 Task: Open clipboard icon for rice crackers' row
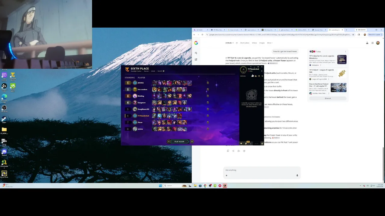[208, 89]
